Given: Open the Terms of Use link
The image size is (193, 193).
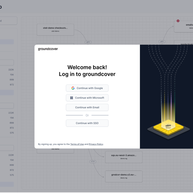Looking at the screenshot, I should (x=77, y=144).
